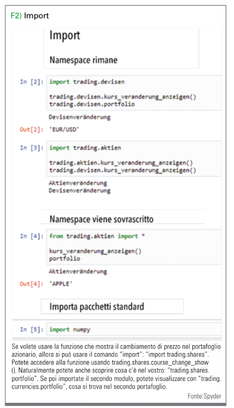
Task: Select the Namespace viene sovrascritto heading
Action: tap(101, 219)
